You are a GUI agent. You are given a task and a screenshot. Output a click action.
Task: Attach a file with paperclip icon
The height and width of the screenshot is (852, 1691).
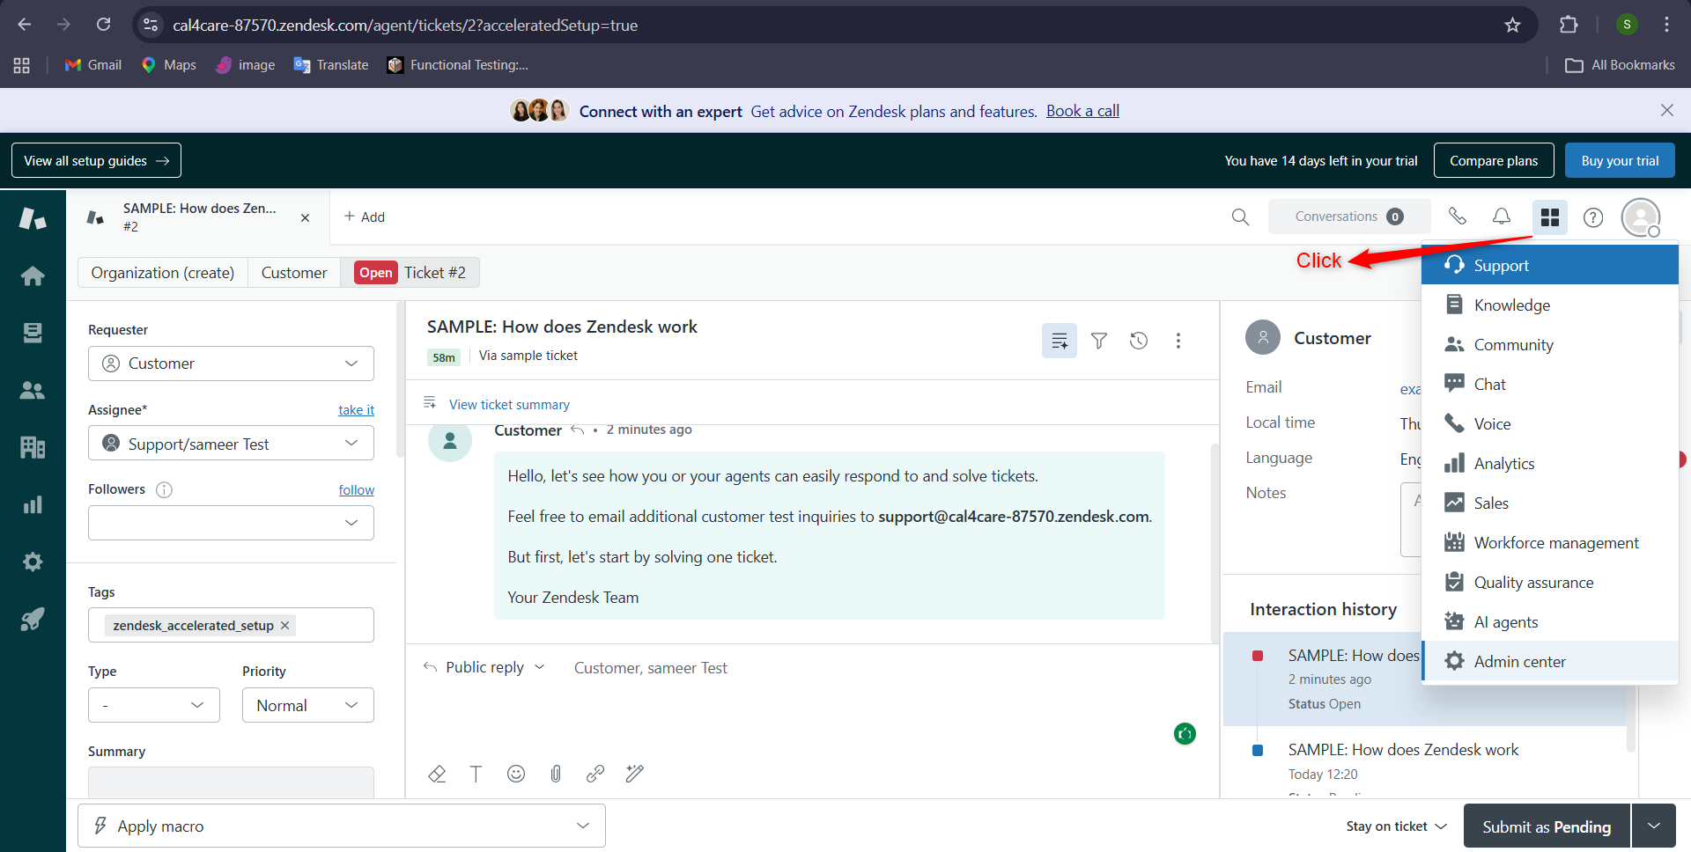(x=556, y=774)
